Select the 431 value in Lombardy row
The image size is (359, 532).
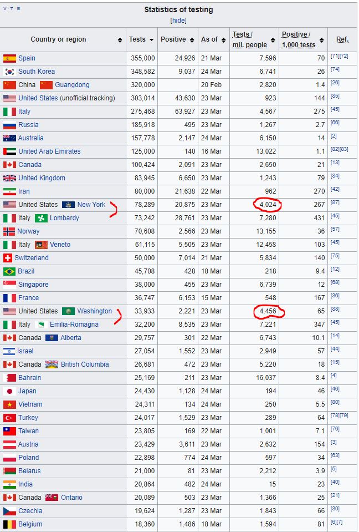319,218
